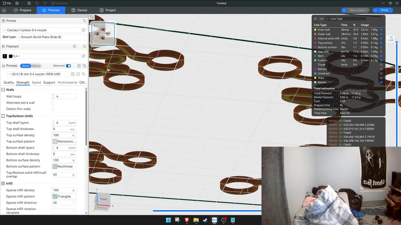Toggle Skirt lines visibility
The width and height of the screenshot is (401, 225).
click(381, 56)
